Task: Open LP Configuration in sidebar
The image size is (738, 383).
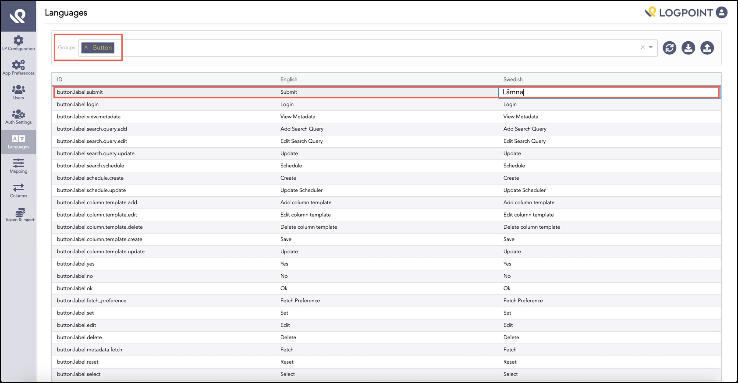Action: click(x=18, y=43)
